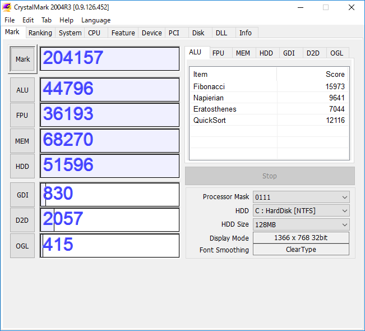
Task: Open the Help menu
Action: (66, 20)
